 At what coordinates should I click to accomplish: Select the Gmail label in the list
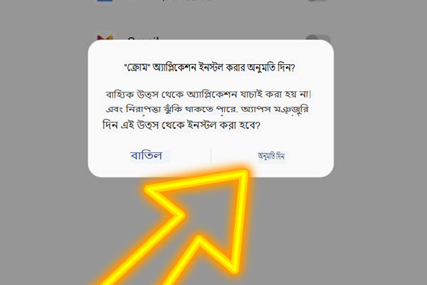[143, 38]
